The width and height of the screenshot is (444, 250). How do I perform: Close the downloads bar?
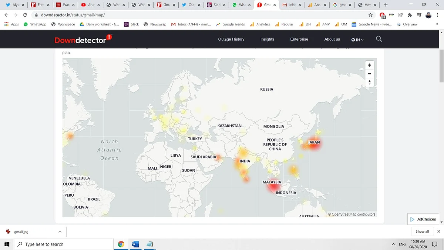439,231
